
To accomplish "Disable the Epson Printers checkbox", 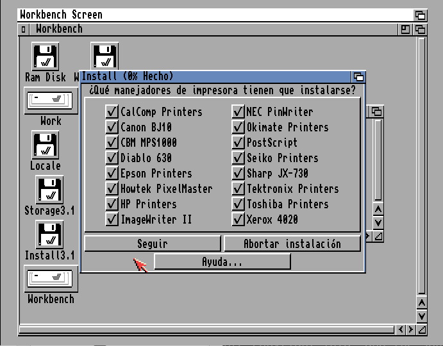I will pos(112,174).
